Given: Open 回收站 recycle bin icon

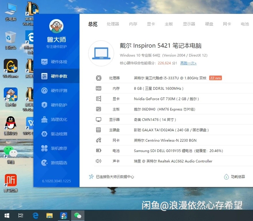Looking at the screenshot, I should pyautogui.click(x=10, y=40).
